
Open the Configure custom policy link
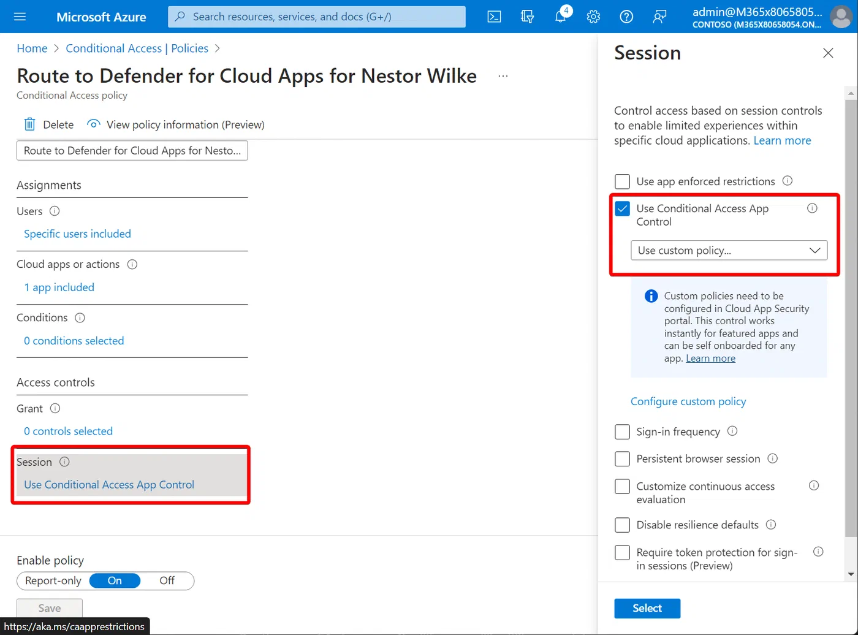coord(688,401)
